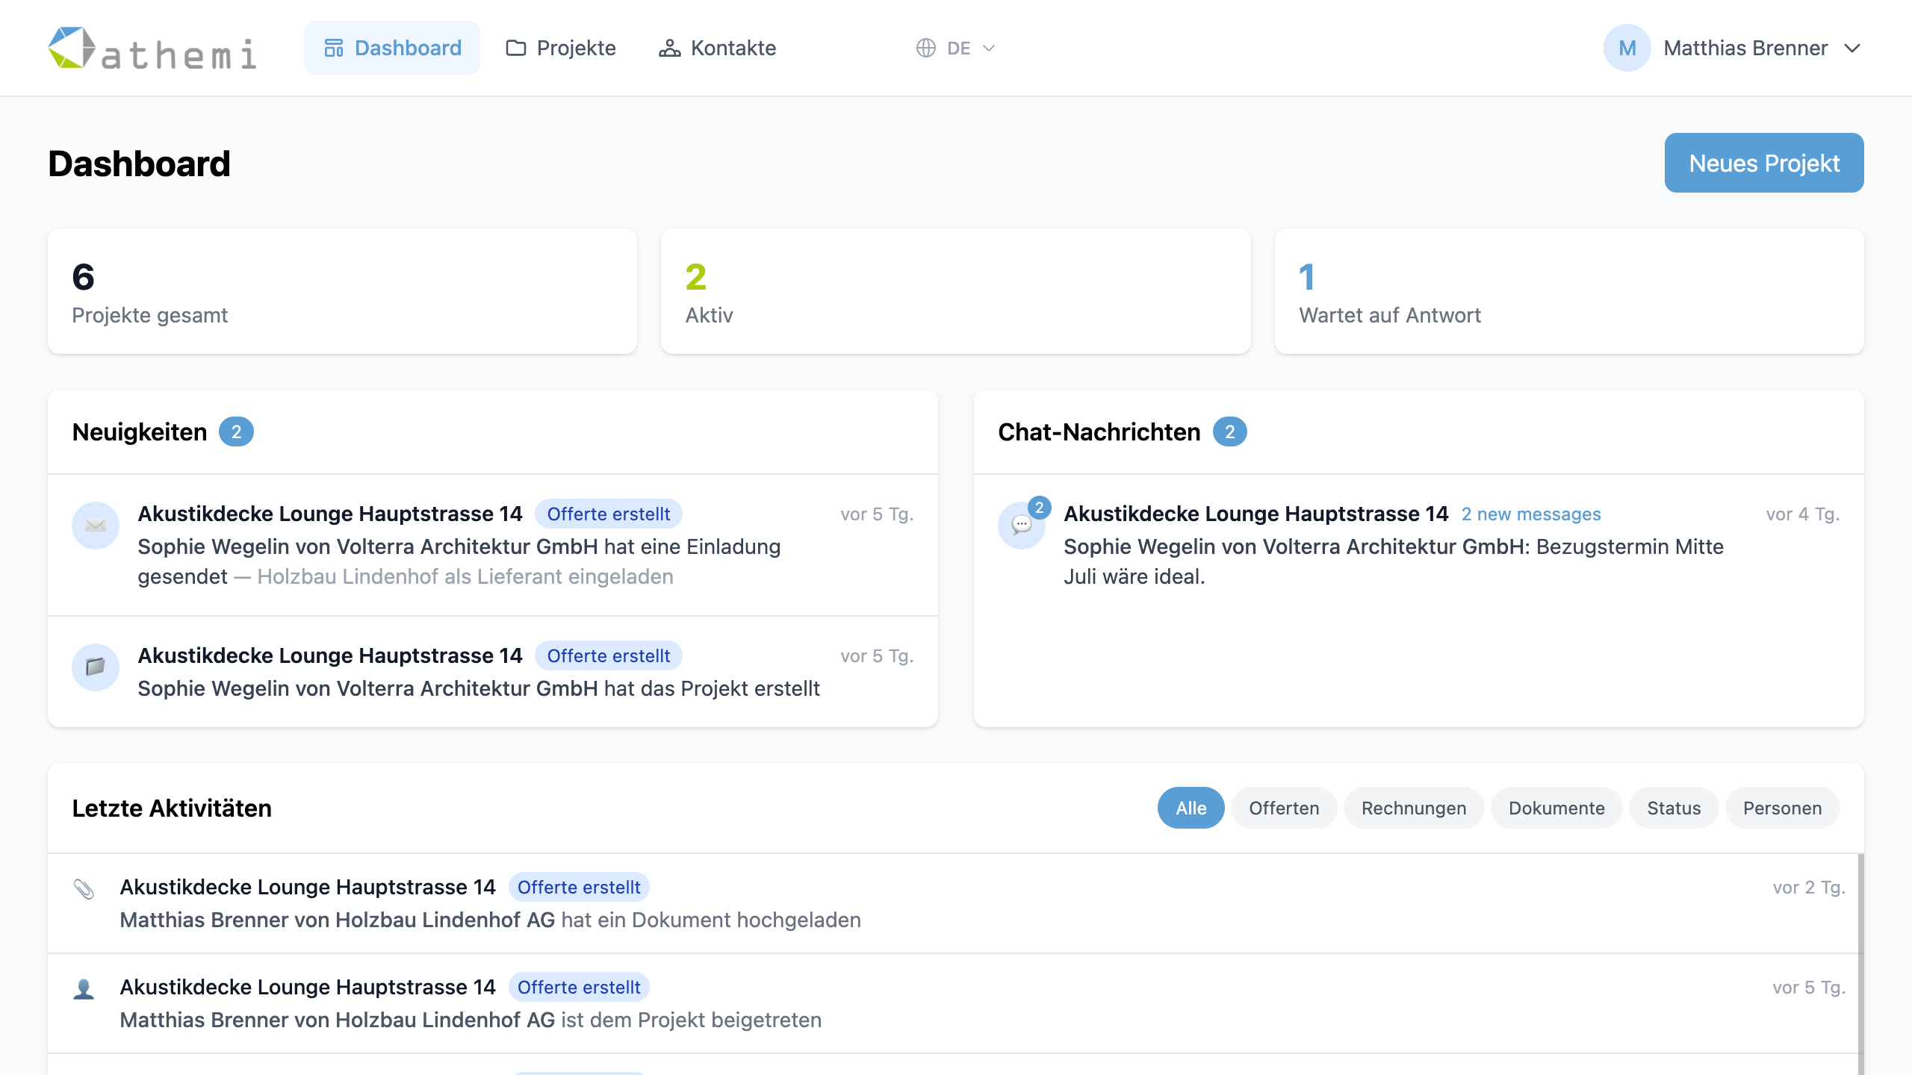Image resolution: width=1912 pixels, height=1075 pixels.
Task: Filter activities by Status
Action: (1674, 808)
